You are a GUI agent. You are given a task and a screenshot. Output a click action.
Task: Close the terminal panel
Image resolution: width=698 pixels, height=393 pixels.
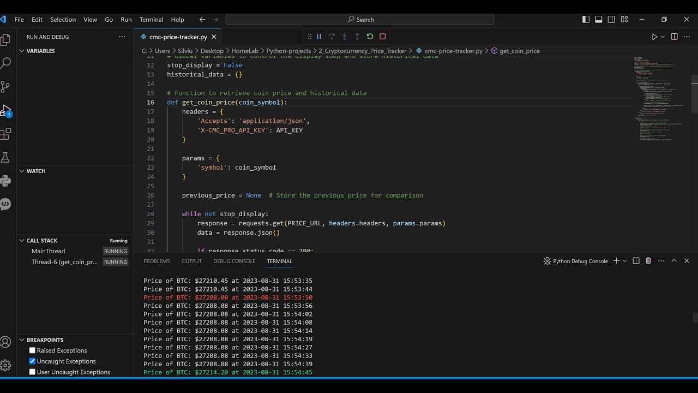coord(687,261)
